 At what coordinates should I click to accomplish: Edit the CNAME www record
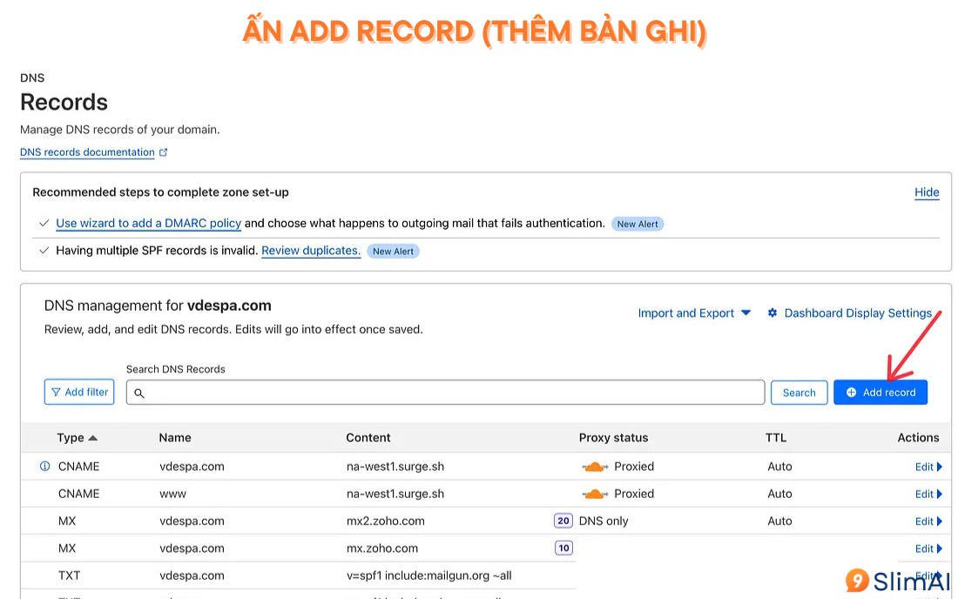pyautogui.click(x=928, y=494)
